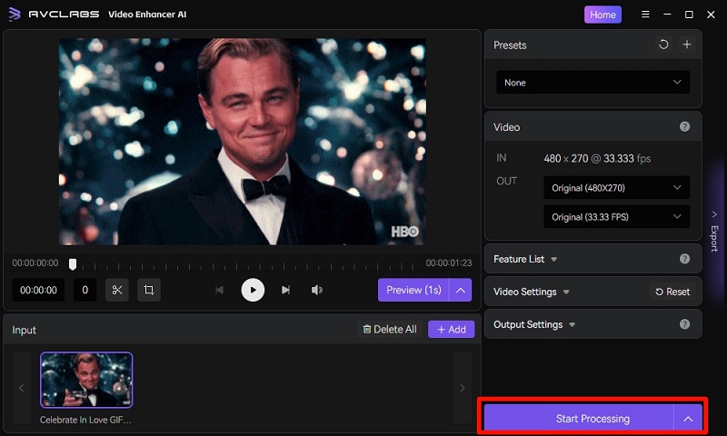Delete all input videos
Screen dimensions: 727x436
coord(390,330)
